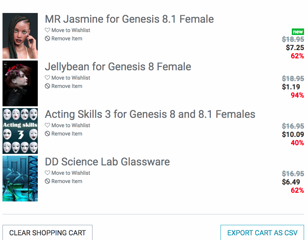Click remove icon for DD Science Lab Glassware
308x240 pixels.
pyautogui.click(x=47, y=181)
